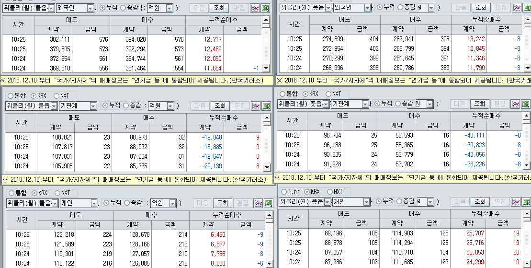Click Excel icon in 개인 put option panel

pos(526,202)
